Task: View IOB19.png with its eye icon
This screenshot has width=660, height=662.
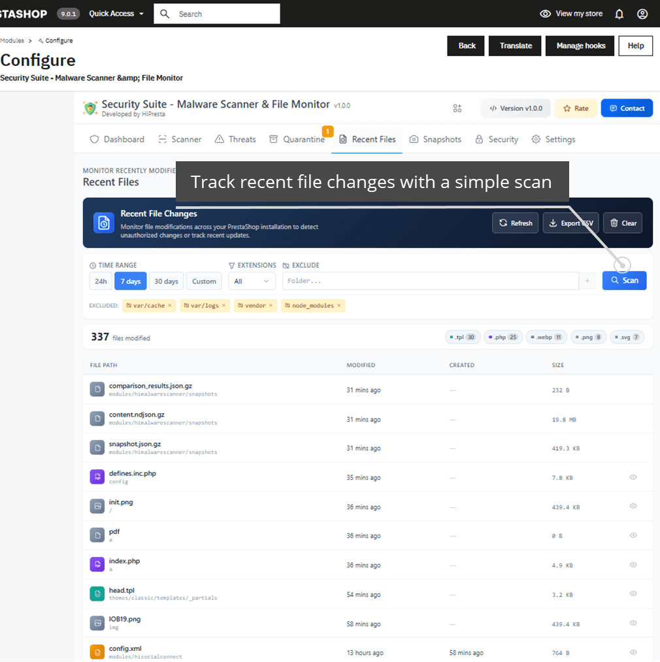Action: point(633,623)
